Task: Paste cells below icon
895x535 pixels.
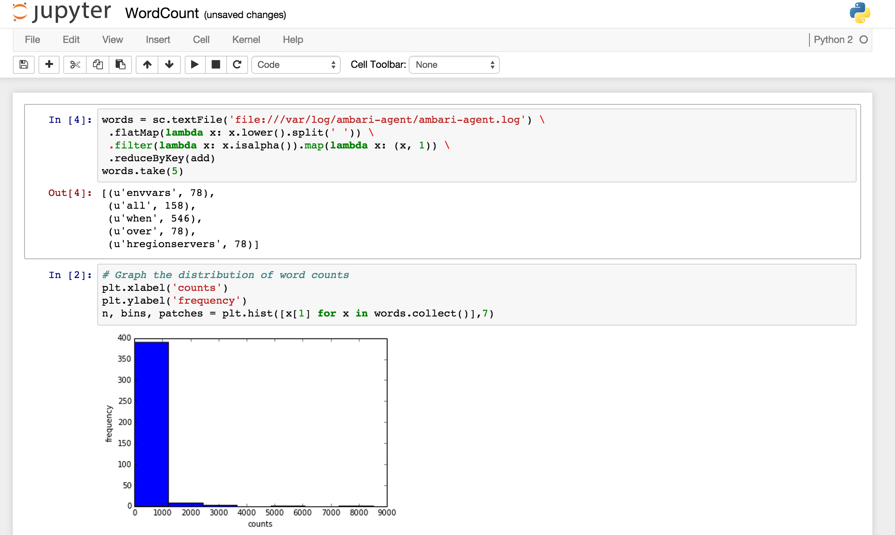Action: 120,64
